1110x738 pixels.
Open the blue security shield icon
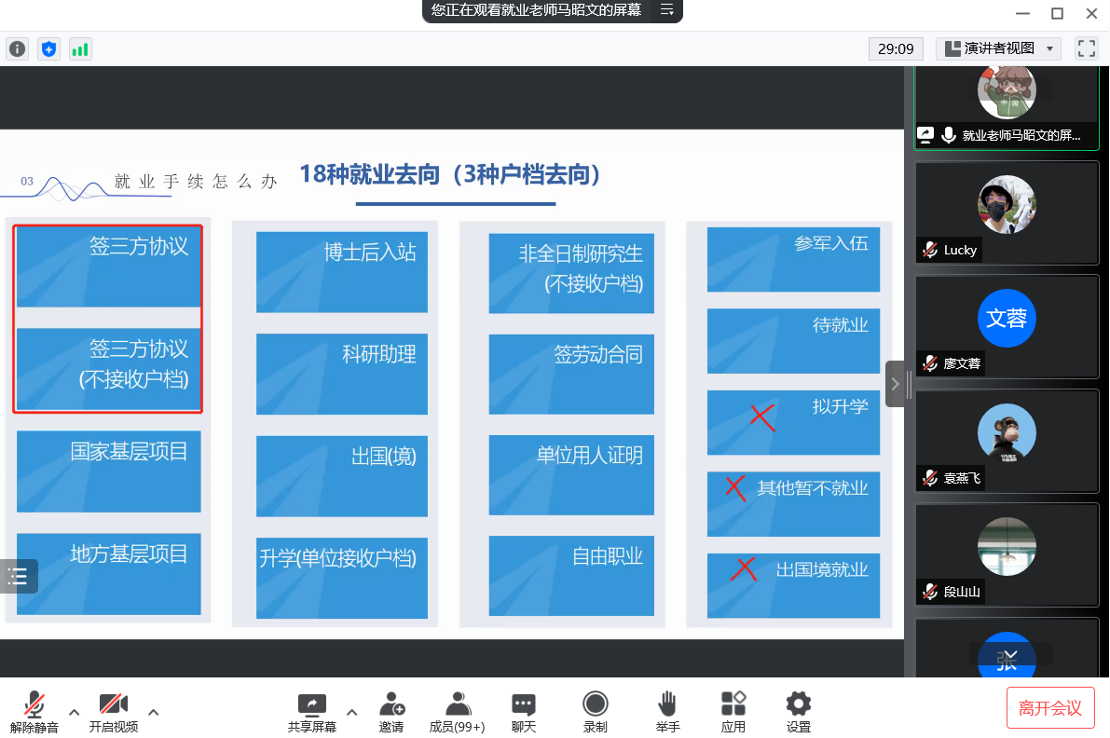pyautogui.click(x=48, y=48)
